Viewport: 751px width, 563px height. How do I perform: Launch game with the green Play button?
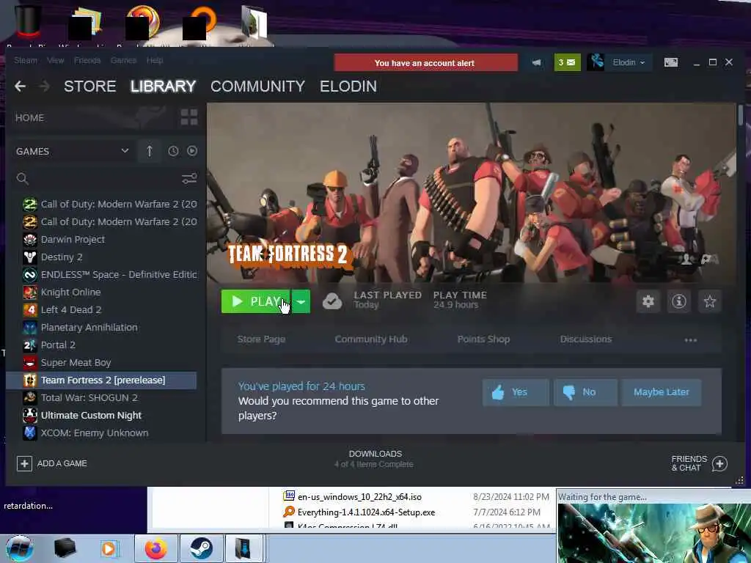[255, 301]
